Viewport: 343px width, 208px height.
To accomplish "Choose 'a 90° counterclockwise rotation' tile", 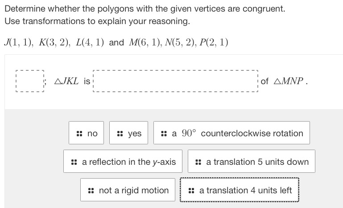I will pos(231,133).
